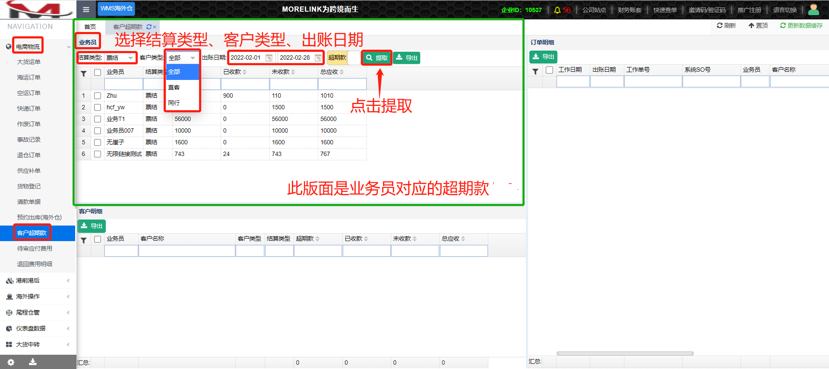Switch to the 首页 tab
Screen dimensions: 829x369
point(90,27)
